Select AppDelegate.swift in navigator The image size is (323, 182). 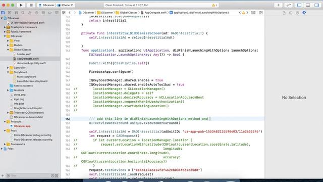point(28,59)
